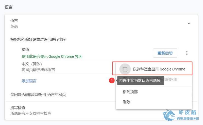
Task: Click 询问是否翻译非您所用语言的网页 setting
Action: coord(38,95)
